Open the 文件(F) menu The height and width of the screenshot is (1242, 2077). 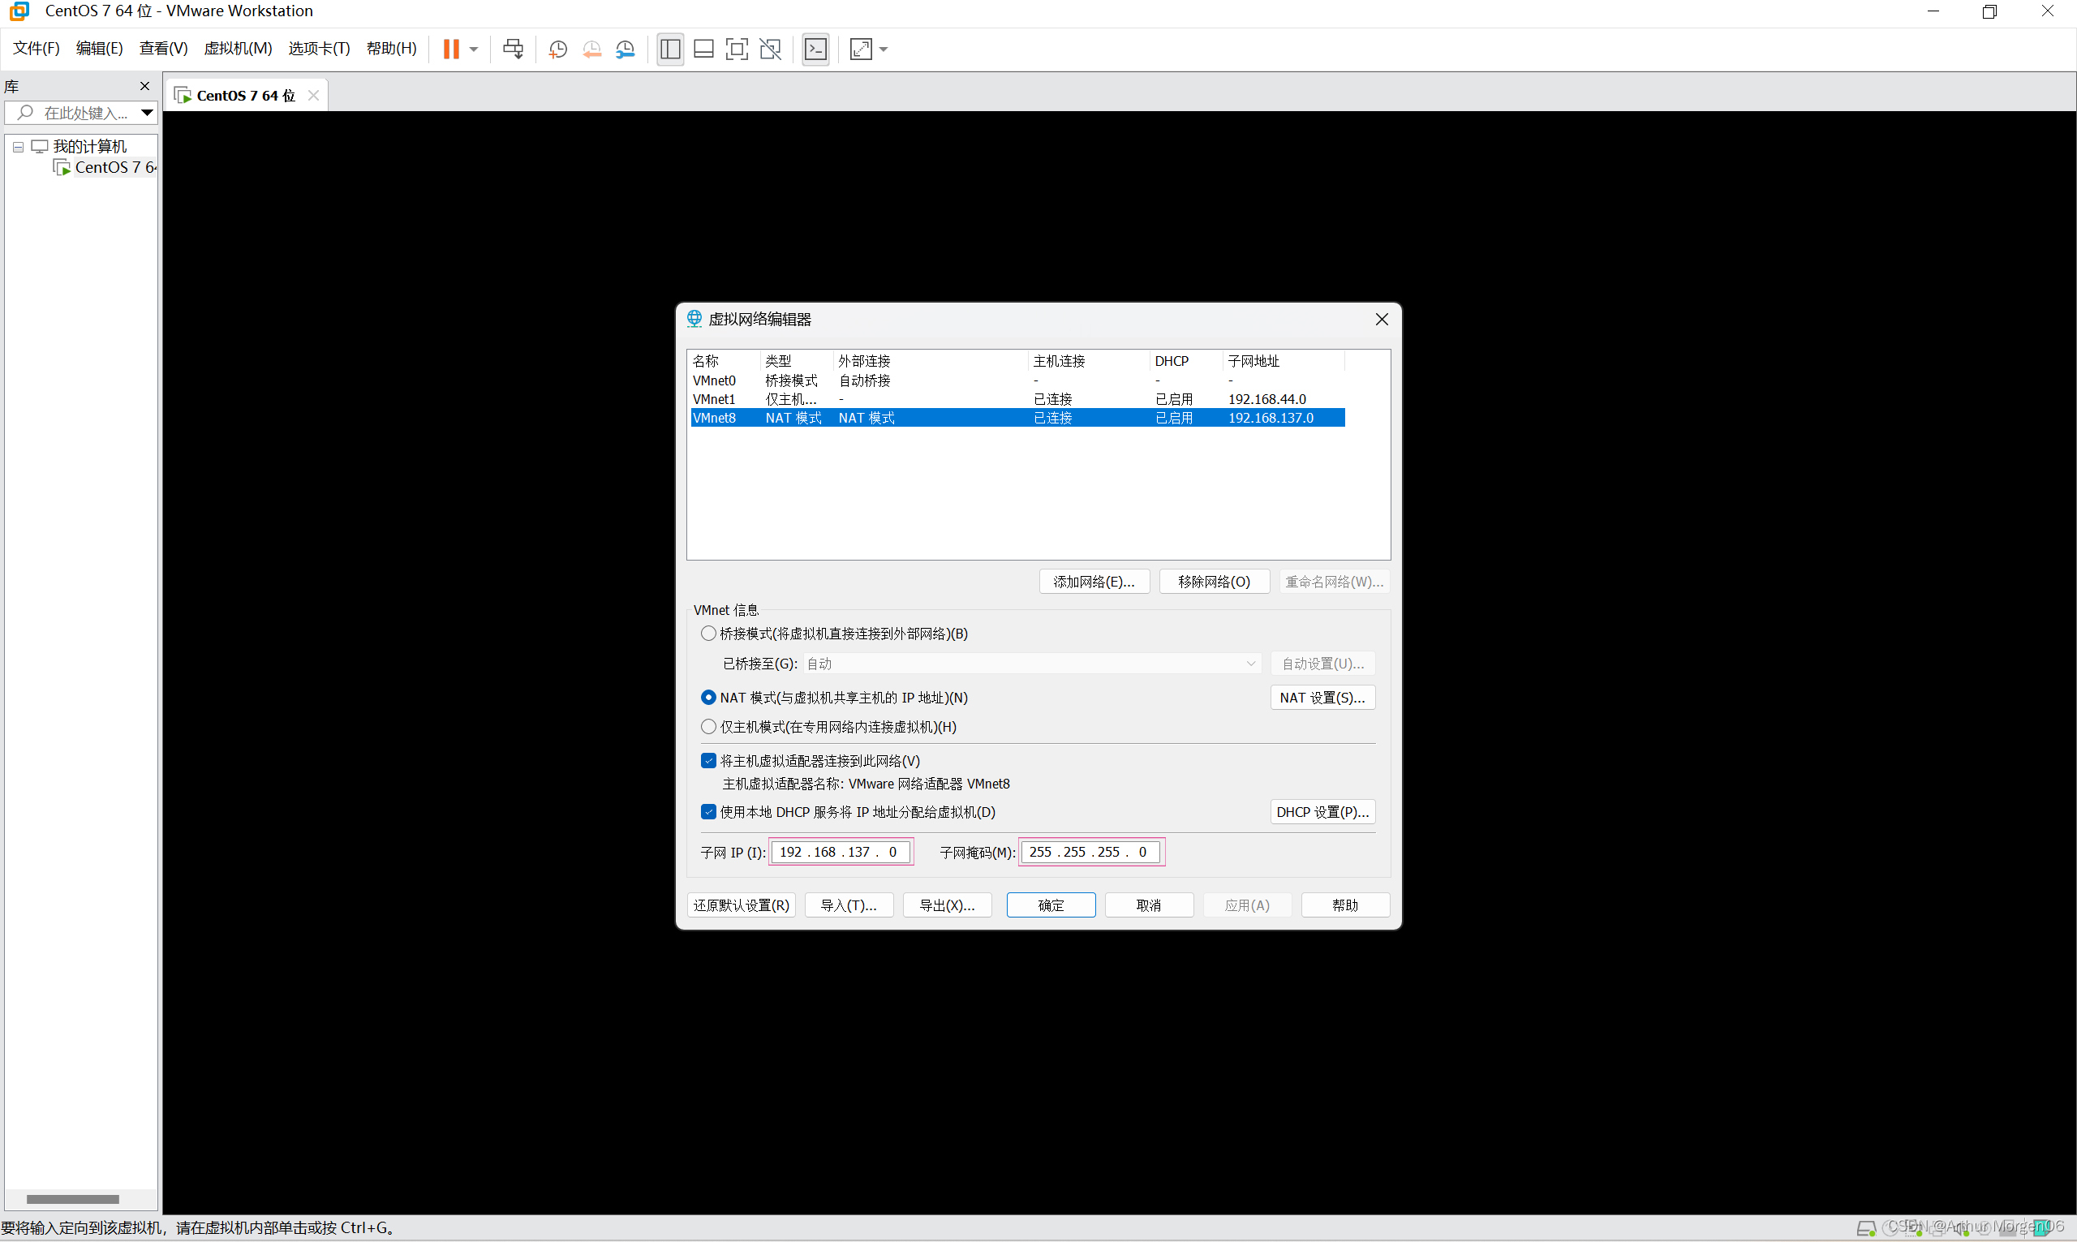36,49
